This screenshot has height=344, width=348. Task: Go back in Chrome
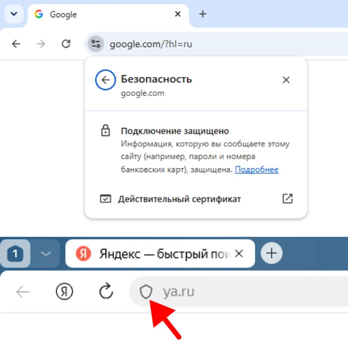pos(16,44)
